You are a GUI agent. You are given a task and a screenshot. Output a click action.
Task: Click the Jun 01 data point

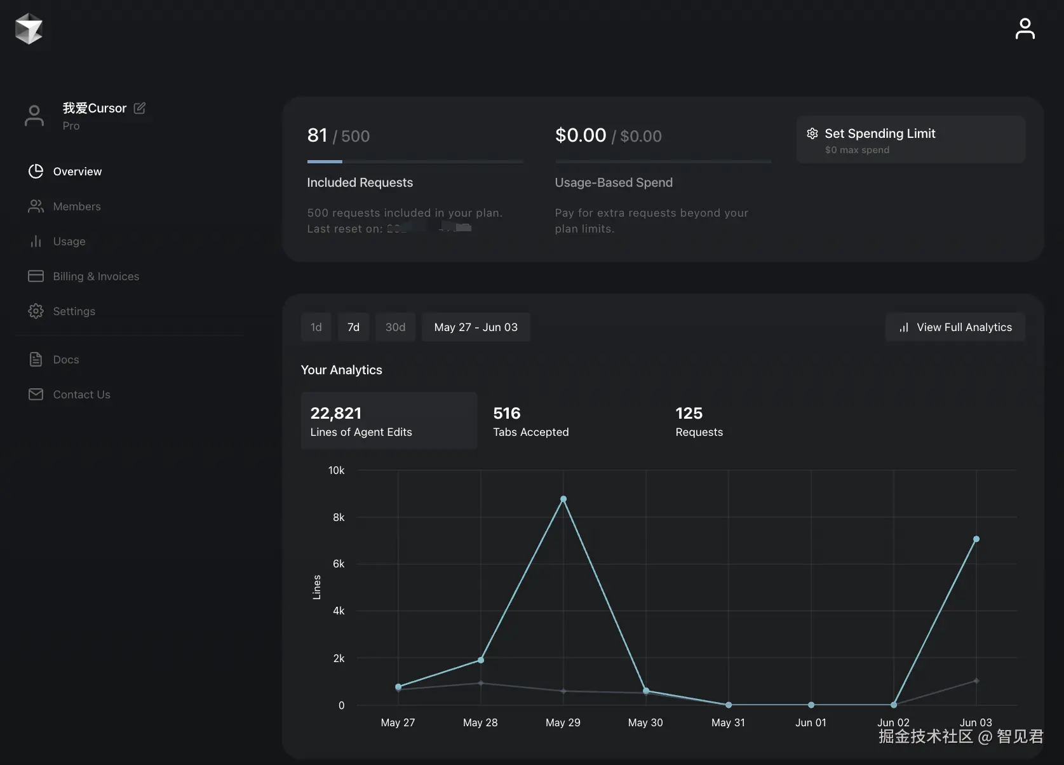point(811,705)
